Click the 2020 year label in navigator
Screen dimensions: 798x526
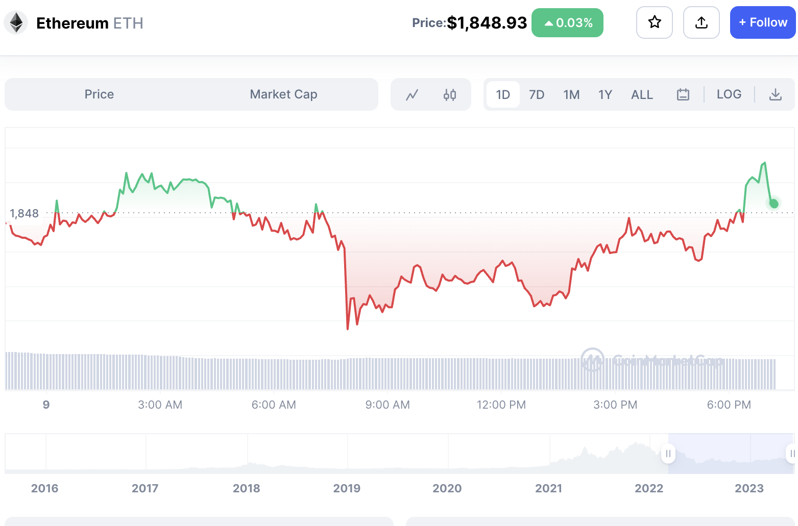click(447, 488)
